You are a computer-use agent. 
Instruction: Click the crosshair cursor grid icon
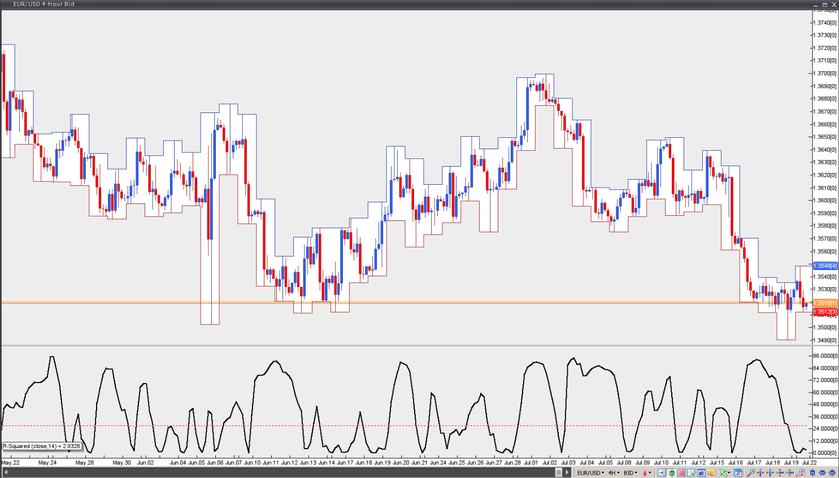pyautogui.click(x=691, y=473)
